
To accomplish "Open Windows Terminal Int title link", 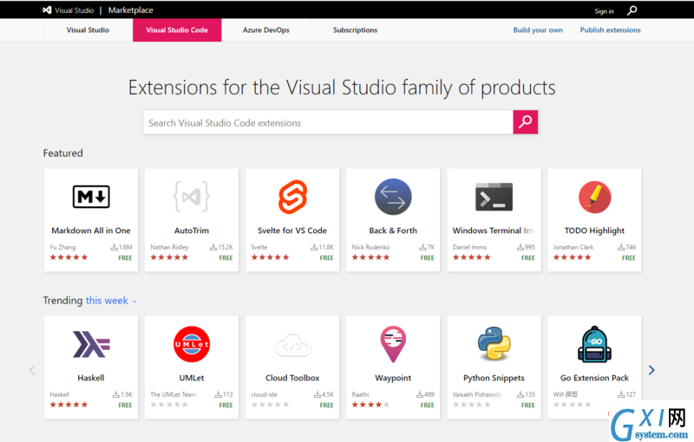I will tap(494, 231).
